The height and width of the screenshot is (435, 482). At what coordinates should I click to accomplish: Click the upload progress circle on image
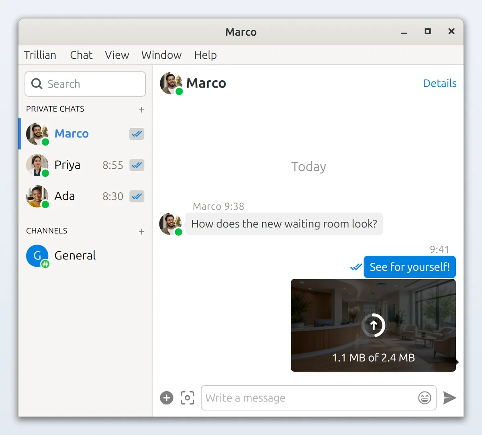[374, 325]
